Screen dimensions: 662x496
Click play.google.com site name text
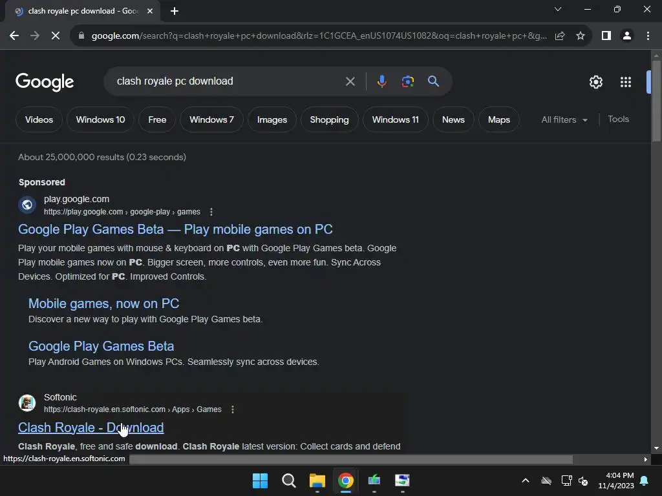76,199
